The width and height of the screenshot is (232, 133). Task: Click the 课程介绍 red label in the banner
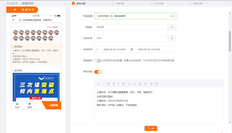point(36,98)
